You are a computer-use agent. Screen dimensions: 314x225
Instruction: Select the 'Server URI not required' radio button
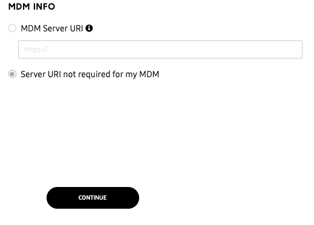pyautogui.click(x=12, y=74)
